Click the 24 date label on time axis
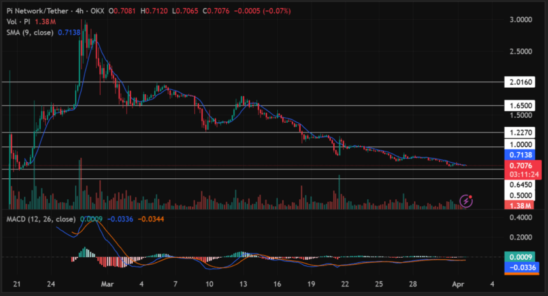Viewport: 548px width, 296px height. coord(51,284)
